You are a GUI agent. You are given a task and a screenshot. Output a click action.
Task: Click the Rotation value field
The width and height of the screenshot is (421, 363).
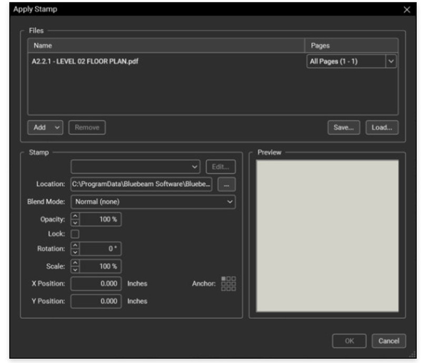click(x=101, y=249)
